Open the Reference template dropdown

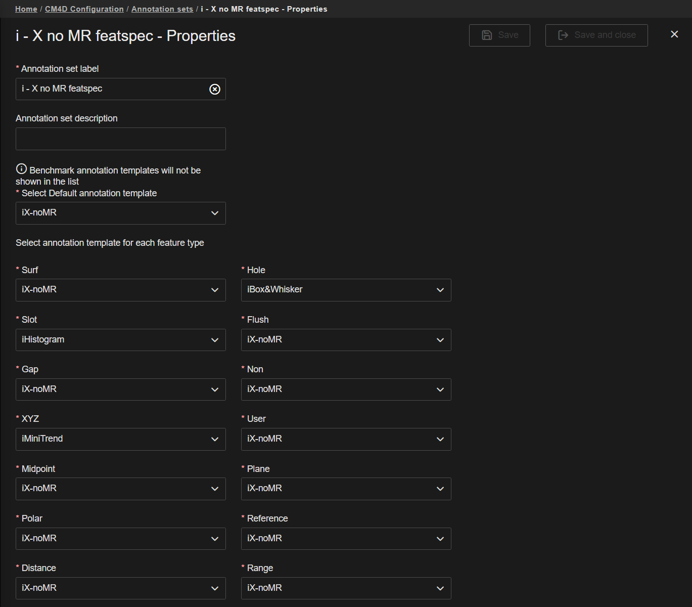pos(346,539)
